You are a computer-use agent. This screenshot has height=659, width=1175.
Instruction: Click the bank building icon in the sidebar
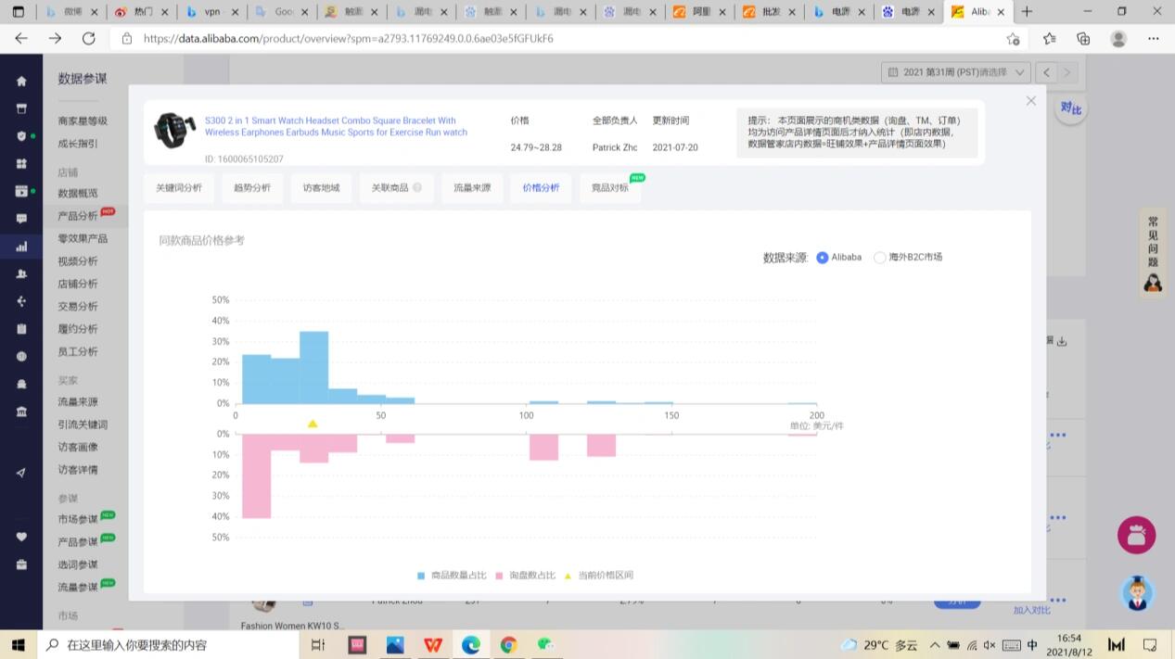(21, 412)
